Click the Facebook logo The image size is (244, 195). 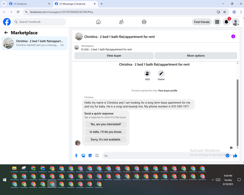pos(7,22)
